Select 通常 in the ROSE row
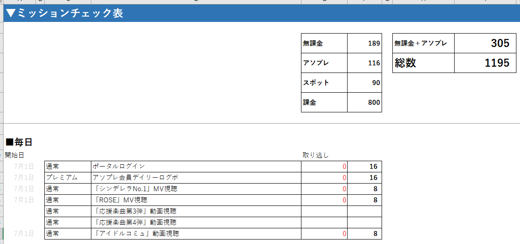Viewport: 520px width, 244px height. 68,200
